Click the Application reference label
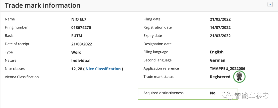The height and width of the screenshot is (108, 278). pos(161,68)
